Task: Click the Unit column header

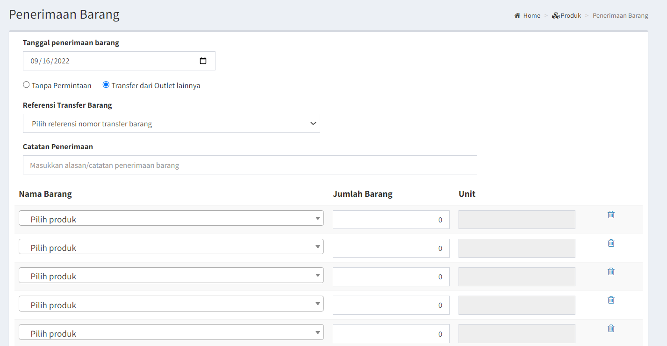Action: point(467,194)
